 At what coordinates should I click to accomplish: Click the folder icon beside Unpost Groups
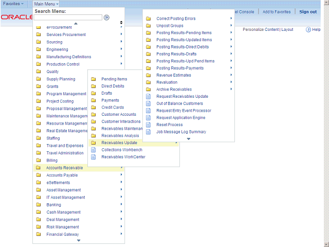pyautogui.click(x=149, y=26)
